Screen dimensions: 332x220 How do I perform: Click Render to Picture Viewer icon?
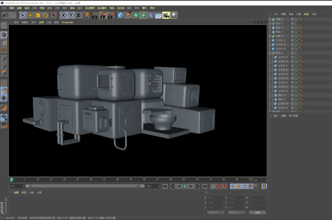pyautogui.click(x=103, y=15)
